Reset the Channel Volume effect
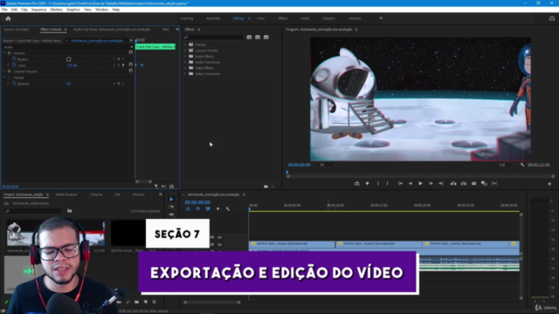This screenshot has height=314, width=559. 131,71
